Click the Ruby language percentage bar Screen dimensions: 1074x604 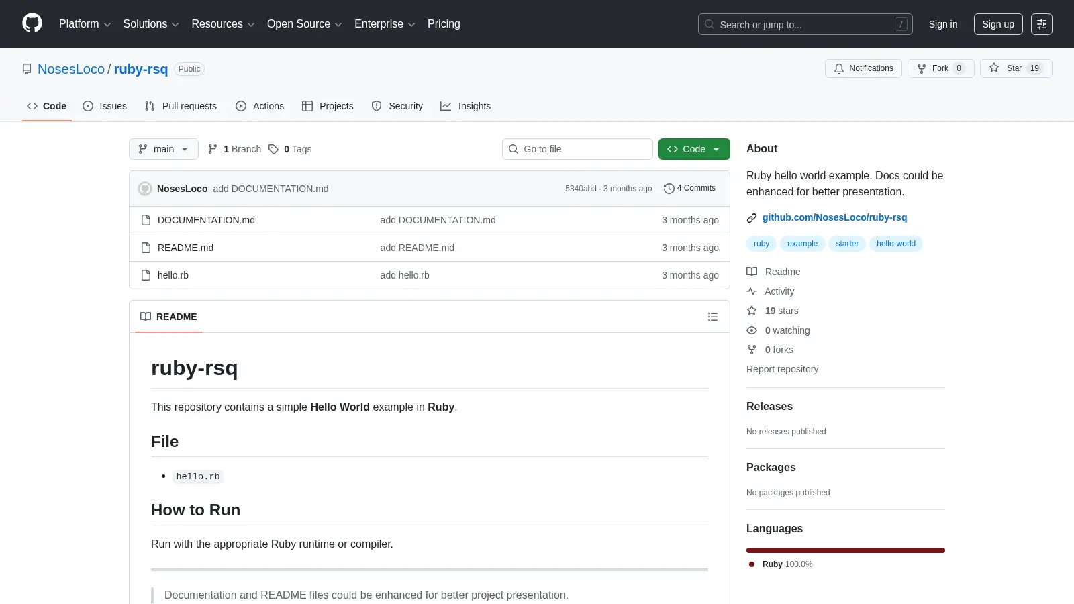[846, 550]
